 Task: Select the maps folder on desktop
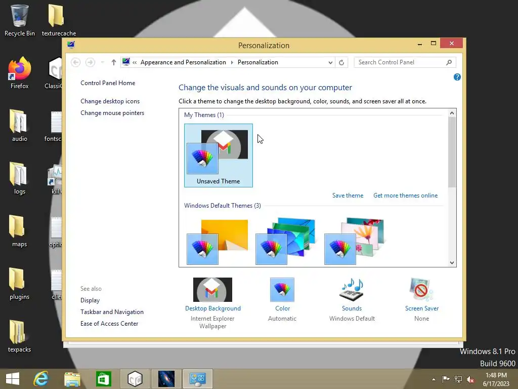[x=20, y=231]
